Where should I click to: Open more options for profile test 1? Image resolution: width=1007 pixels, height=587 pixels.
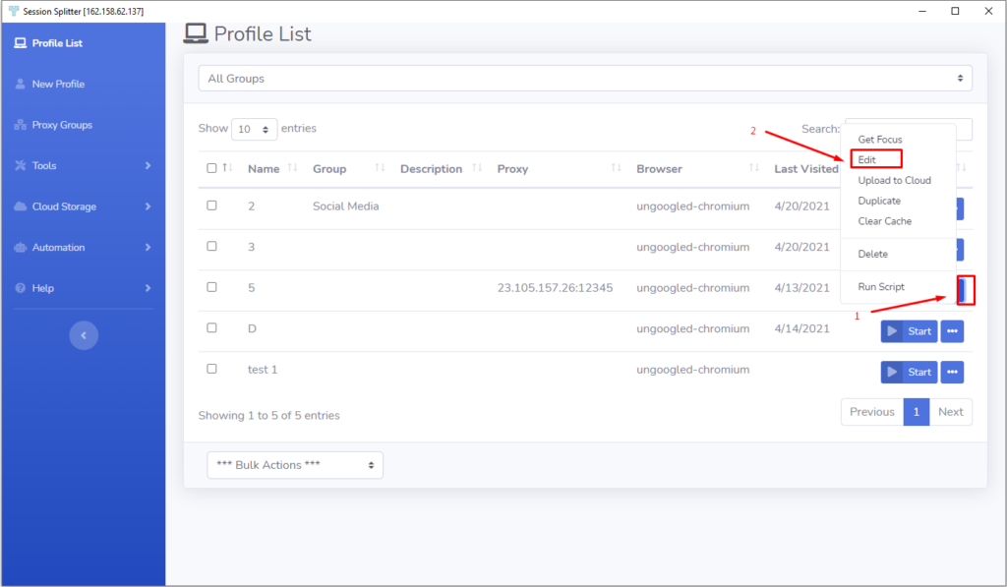point(952,372)
